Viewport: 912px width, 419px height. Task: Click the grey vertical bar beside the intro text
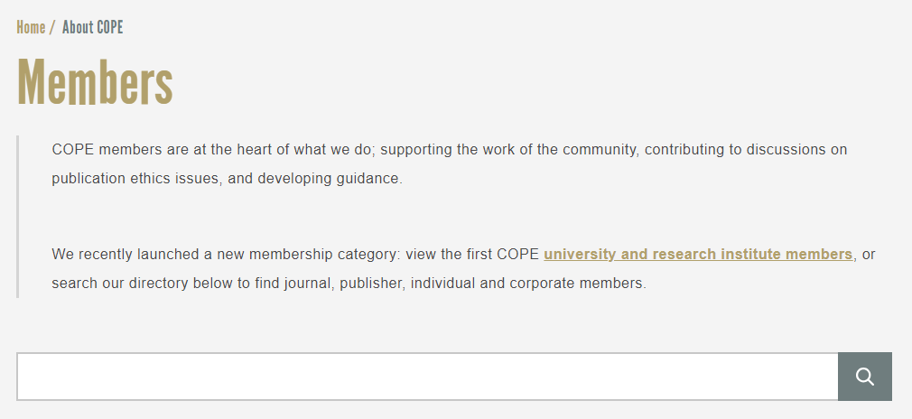pos(18,217)
